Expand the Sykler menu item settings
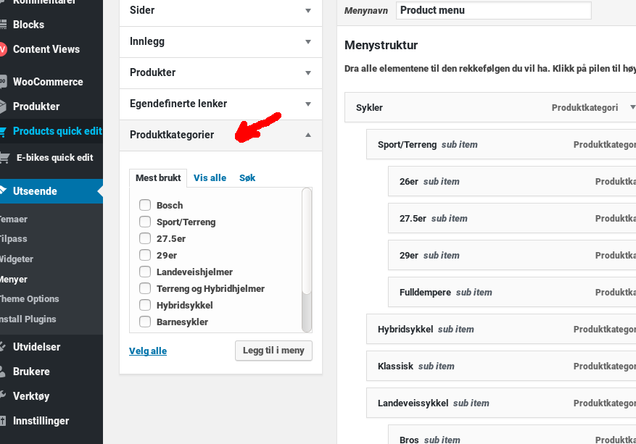Screen dimensions: 636x444 pos(632,107)
